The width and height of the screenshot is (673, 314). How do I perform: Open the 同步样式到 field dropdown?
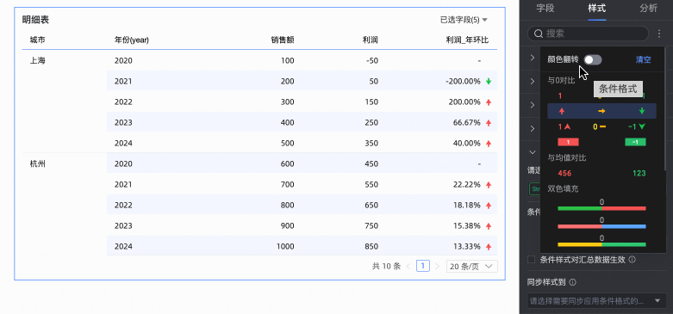pyautogui.click(x=596, y=301)
